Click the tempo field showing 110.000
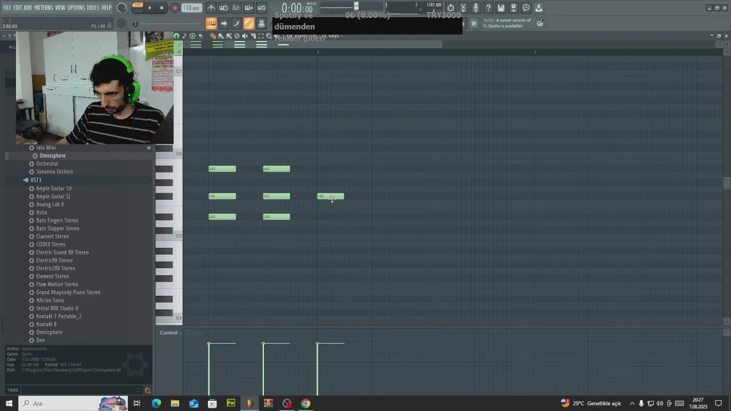The height and width of the screenshot is (411, 731). 192,8
